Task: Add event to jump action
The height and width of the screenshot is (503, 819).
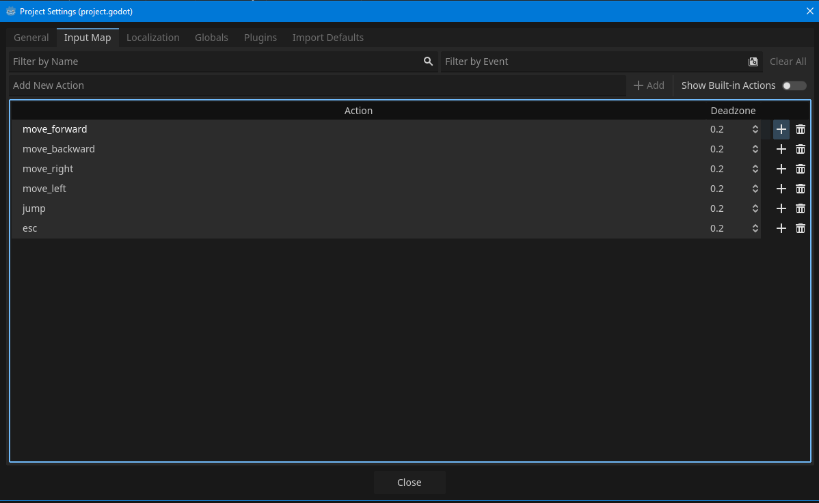Action: (781, 208)
